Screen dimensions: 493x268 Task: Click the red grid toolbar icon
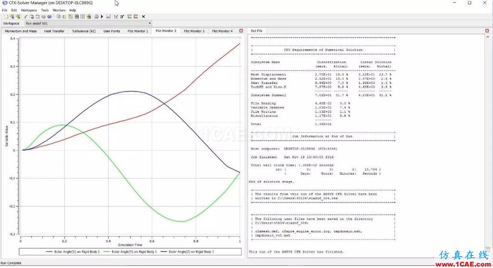pos(135,17)
